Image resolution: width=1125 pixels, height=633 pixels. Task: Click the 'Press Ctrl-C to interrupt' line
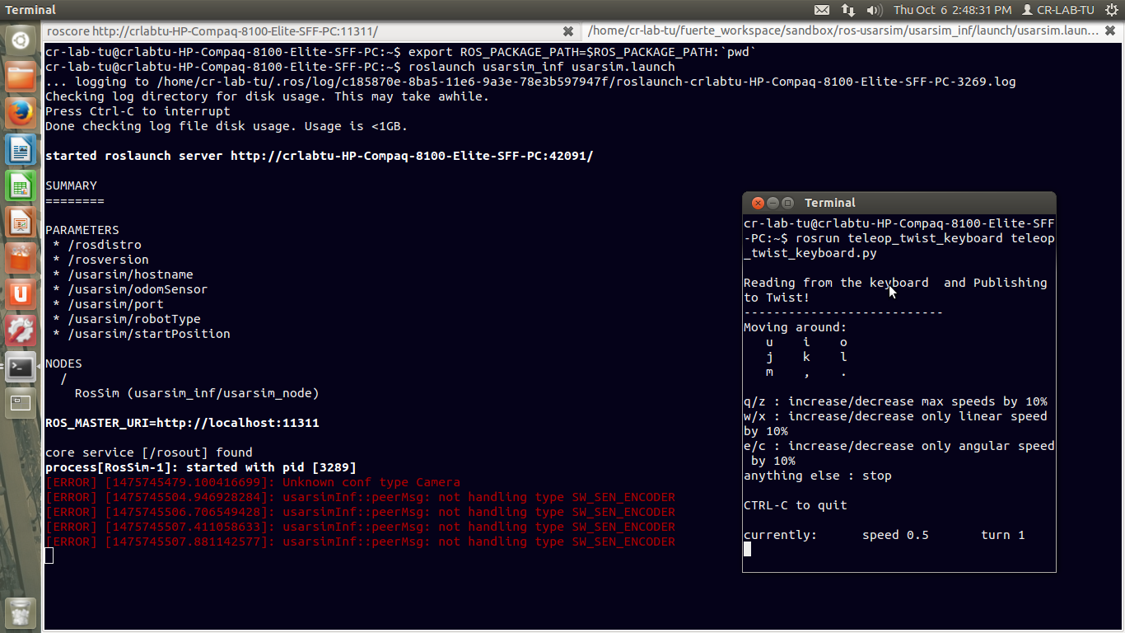[138, 111]
